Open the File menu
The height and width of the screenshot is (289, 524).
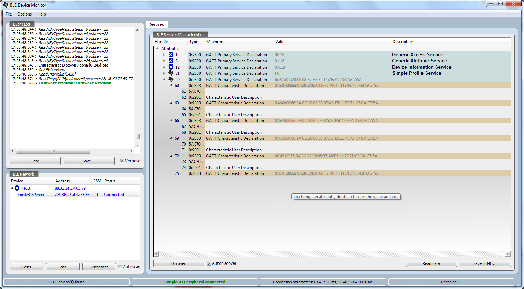(x=9, y=14)
